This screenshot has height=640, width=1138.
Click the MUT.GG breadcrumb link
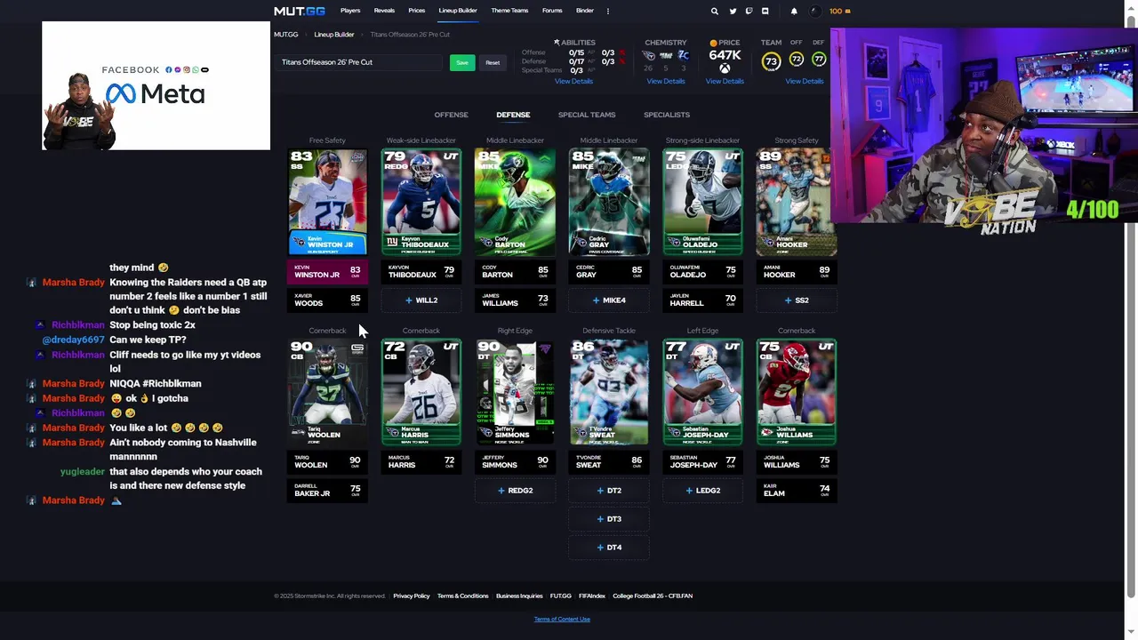point(286,34)
